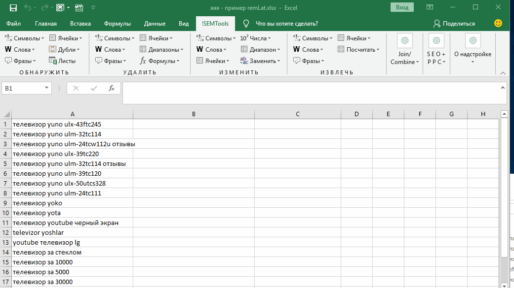The width and height of the screenshot is (514, 288).
Task: Expand the Name Box dropdown arrow
Action: tap(47, 88)
